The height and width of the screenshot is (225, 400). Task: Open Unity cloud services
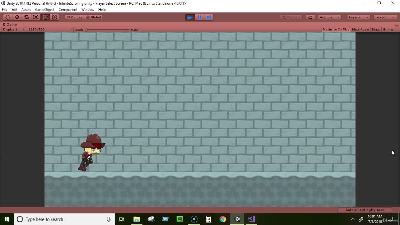click(310, 17)
